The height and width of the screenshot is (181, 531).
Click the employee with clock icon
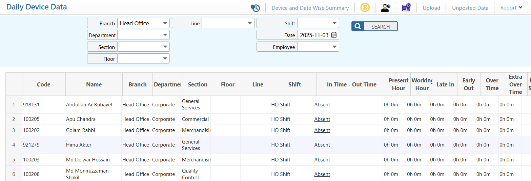click(x=385, y=8)
